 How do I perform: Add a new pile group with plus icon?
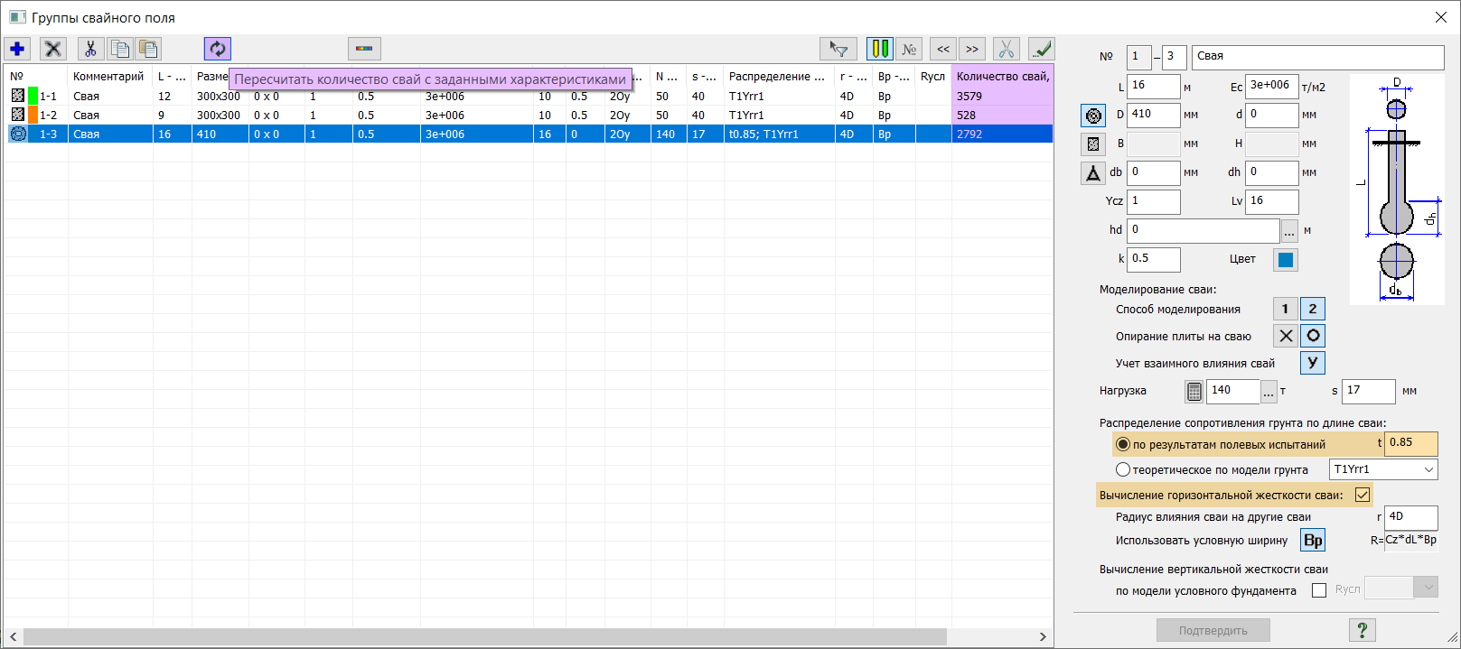17,49
